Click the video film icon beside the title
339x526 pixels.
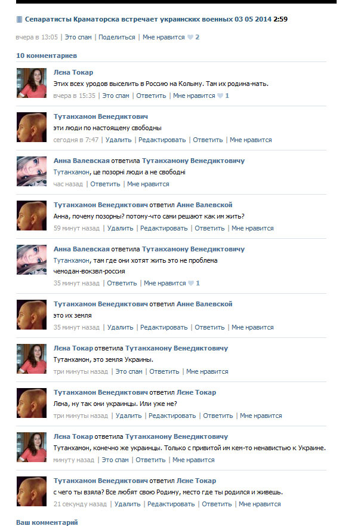(x=20, y=20)
